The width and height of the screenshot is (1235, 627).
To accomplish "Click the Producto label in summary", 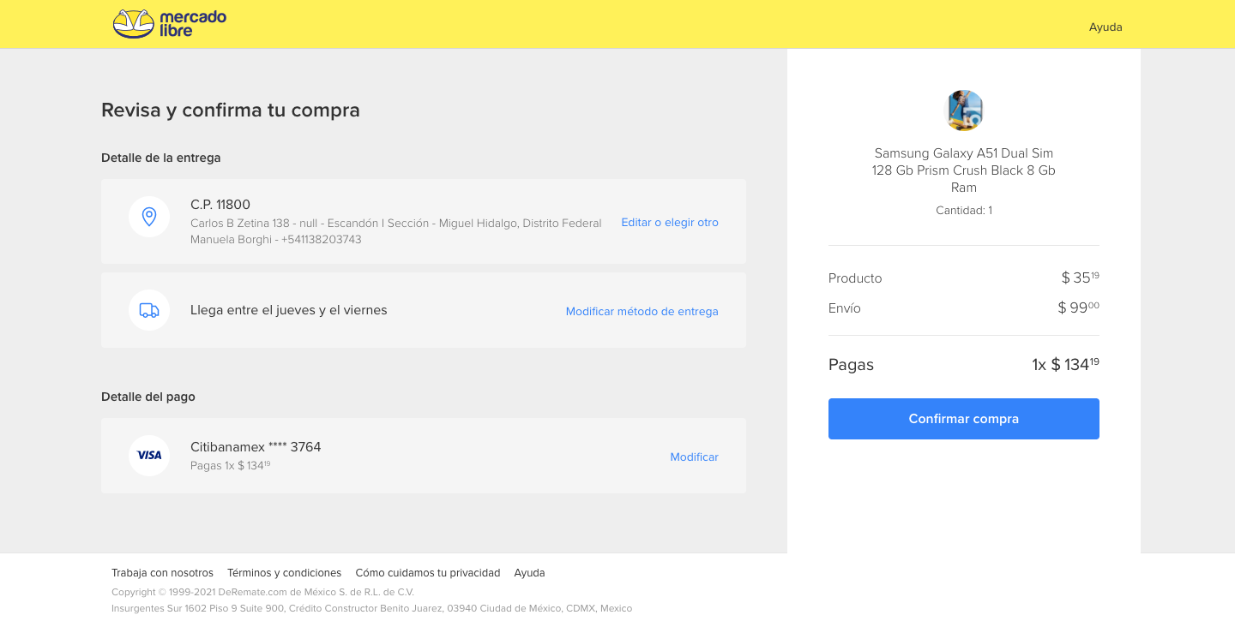I will pos(855,278).
